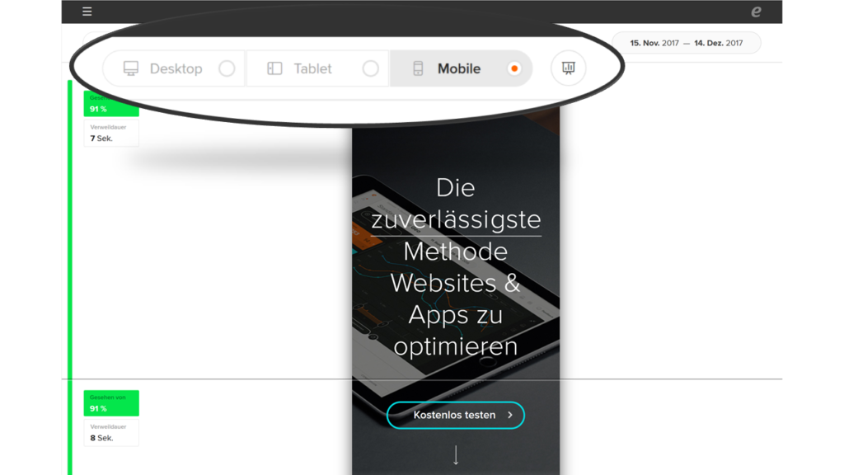Select the Desktop radio button
The width and height of the screenshot is (844, 475).
coord(227,68)
